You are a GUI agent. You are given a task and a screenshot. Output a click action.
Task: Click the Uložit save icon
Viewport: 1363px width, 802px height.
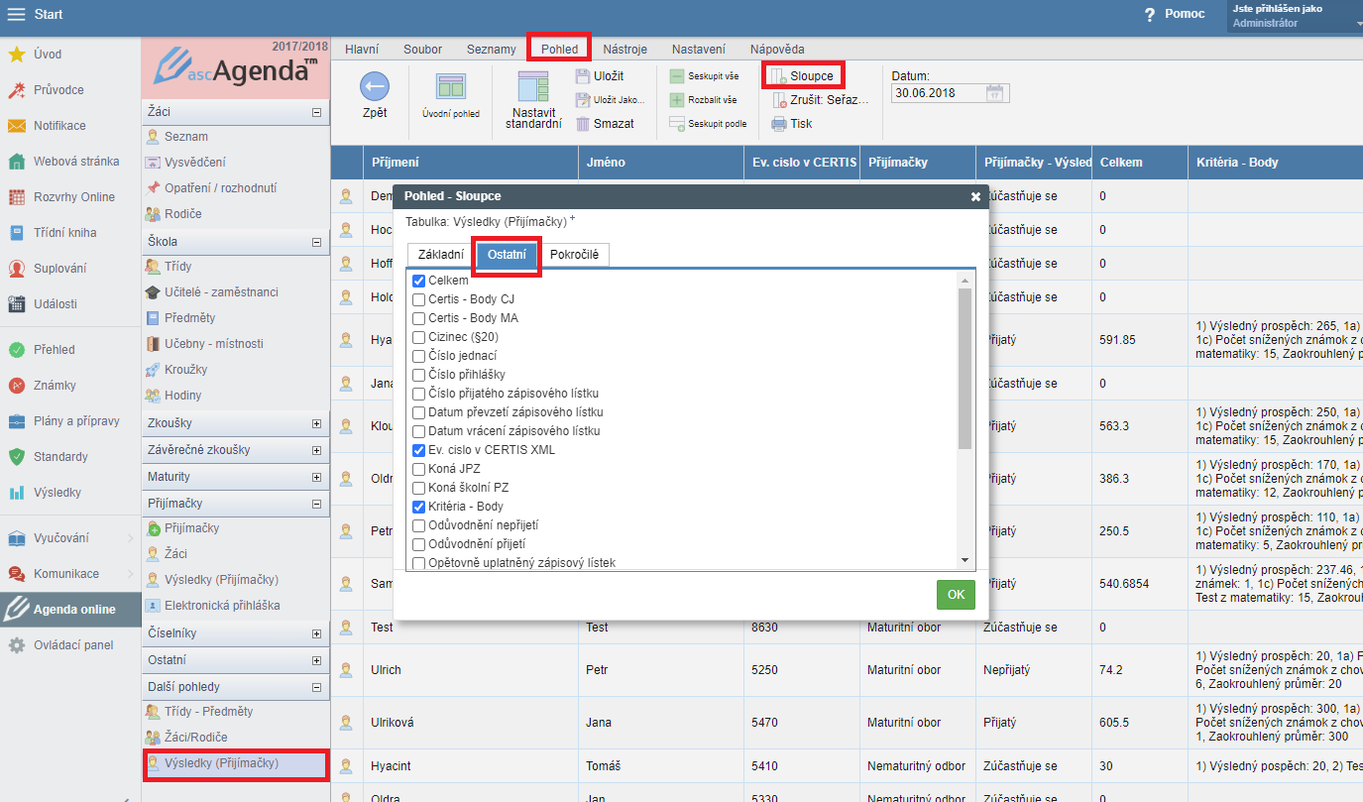coord(584,75)
